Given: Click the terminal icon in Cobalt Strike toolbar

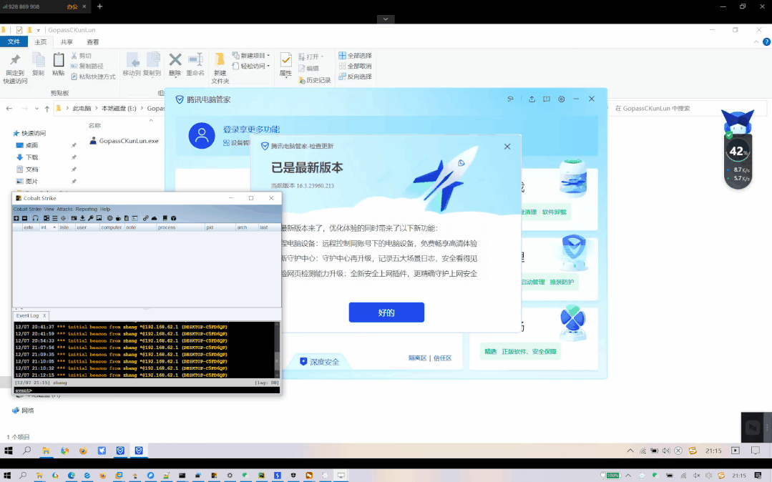Looking at the screenshot, I should pyautogui.click(x=135, y=218).
